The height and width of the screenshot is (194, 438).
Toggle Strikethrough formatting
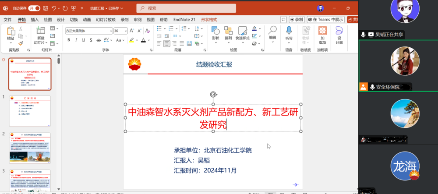[x=99, y=40]
